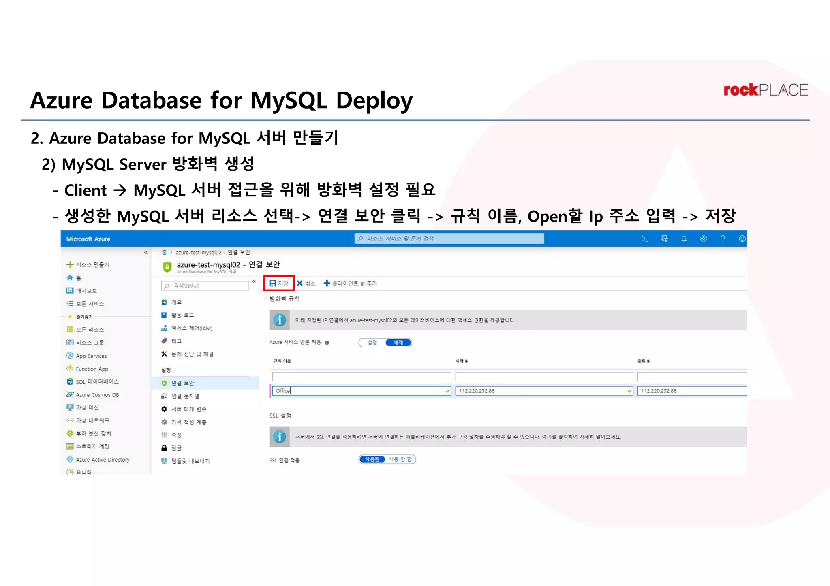The width and height of the screenshot is (830, 586).
Task: Open Home (홈) in sidebar
Action: (x=74, y=278)
